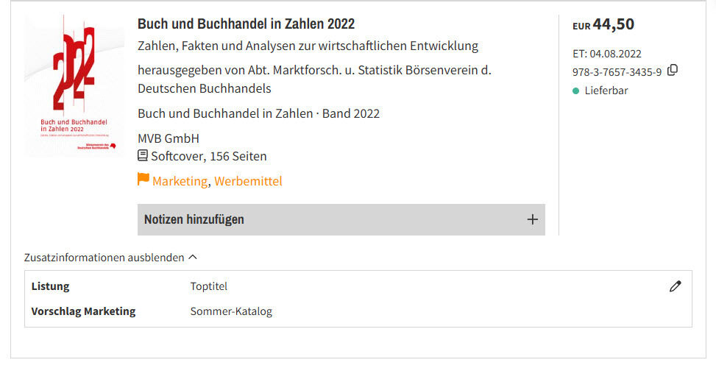Collapse using the chevron next to Zusatzinformationen
The image size is (716, 368).
click(x=193, y=258)
